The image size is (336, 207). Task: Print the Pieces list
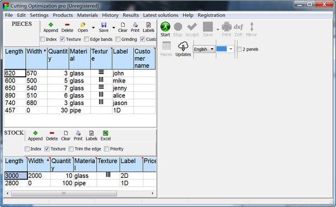coord(135,27)
